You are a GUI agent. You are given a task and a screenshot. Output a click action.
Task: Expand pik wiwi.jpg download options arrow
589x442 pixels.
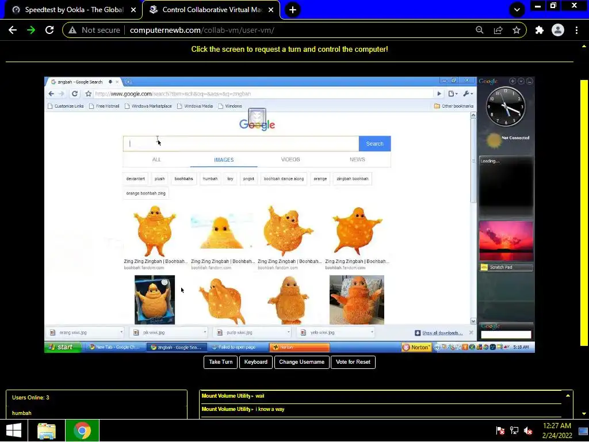point(205,332)
